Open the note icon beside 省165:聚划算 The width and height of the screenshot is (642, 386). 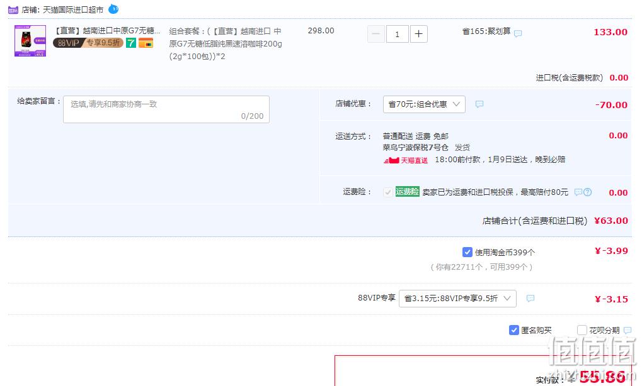(518, 33)
